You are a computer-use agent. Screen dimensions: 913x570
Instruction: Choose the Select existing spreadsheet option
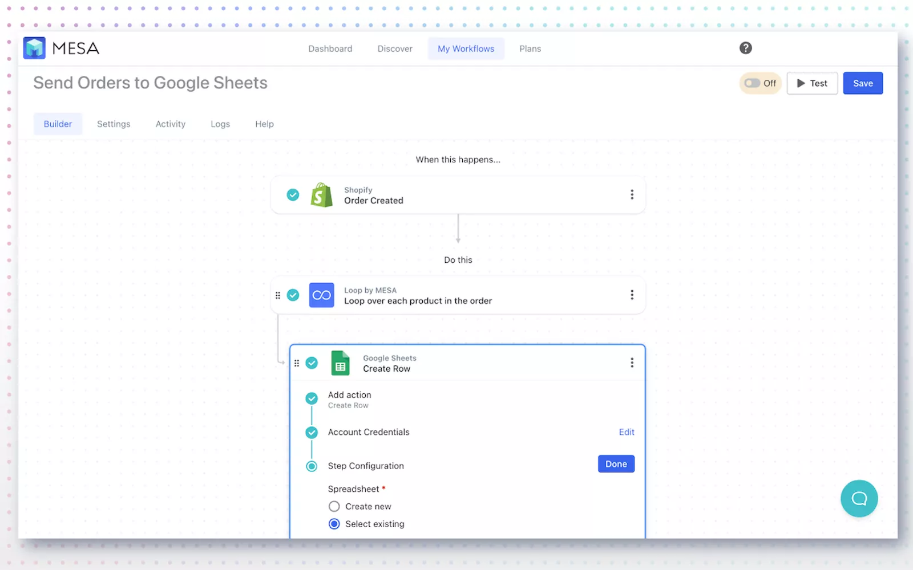point(334,524)
